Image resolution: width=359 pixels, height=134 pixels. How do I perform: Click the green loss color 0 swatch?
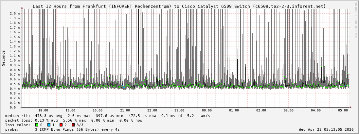(x=37, y=125)
